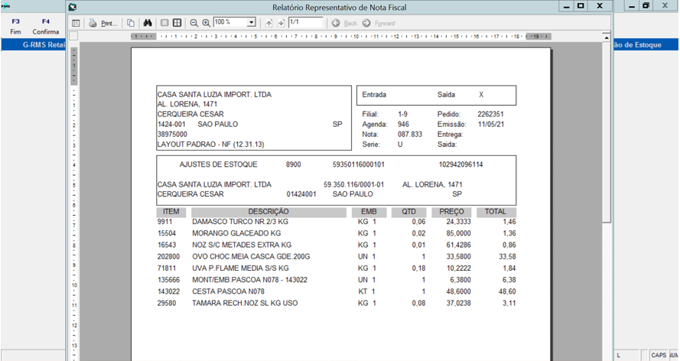
Task: Click item MORANGO GLACEADO KG
Action: (236, 233)
